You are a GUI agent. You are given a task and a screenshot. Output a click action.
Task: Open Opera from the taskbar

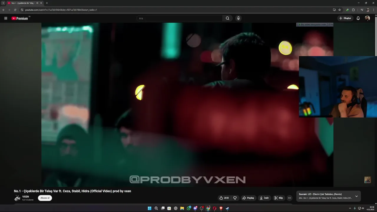coord(214,208)
